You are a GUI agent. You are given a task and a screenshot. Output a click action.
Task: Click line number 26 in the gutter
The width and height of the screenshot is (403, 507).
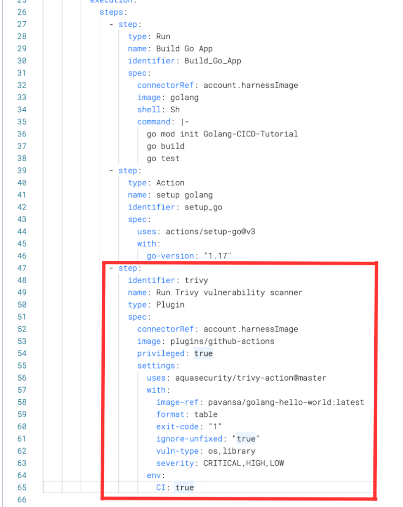(x=22, y=12)
